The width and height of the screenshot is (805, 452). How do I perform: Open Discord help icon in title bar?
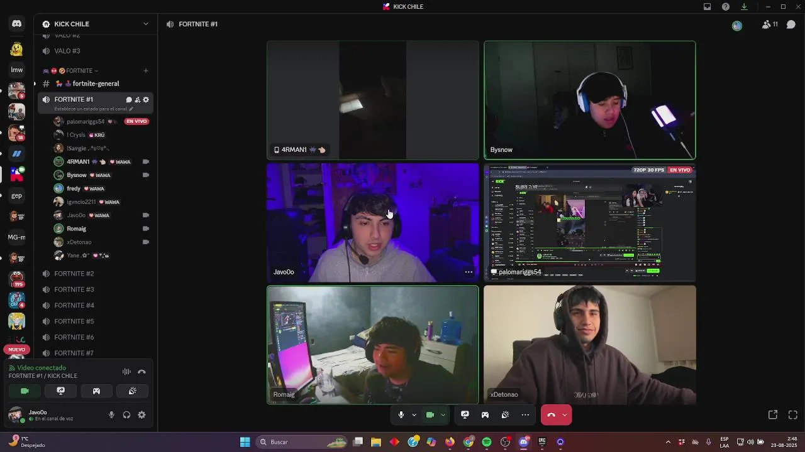click(x=726, y=7)
